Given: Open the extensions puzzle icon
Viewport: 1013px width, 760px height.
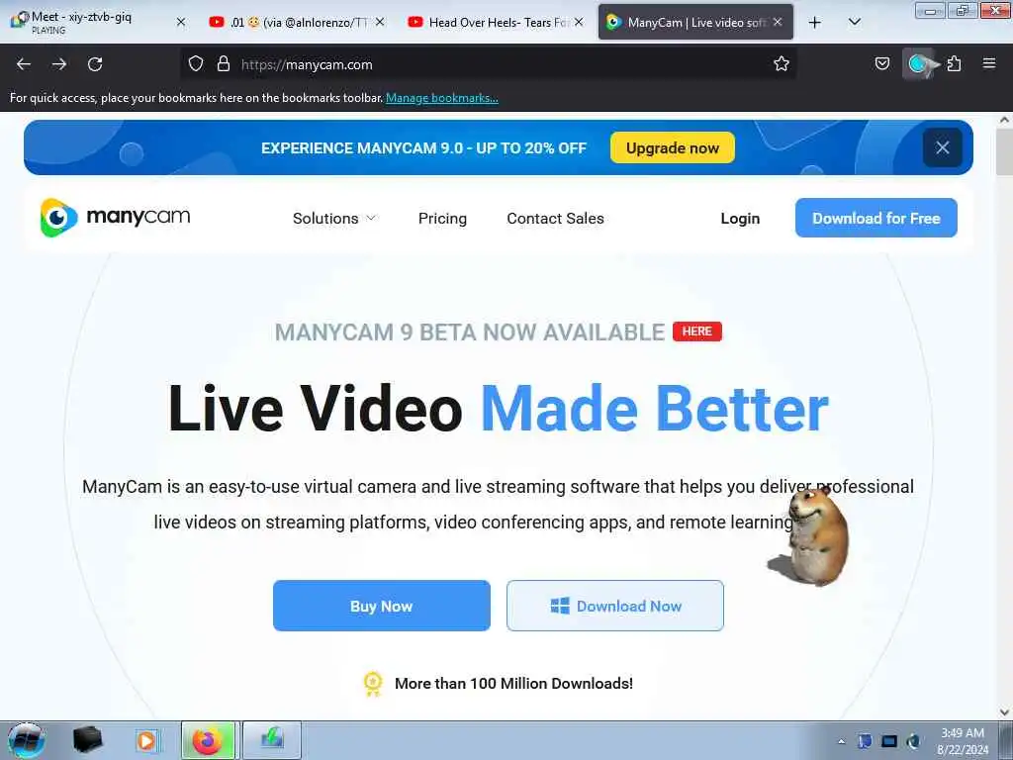Looking at the screenshot, I should [955, 63].
